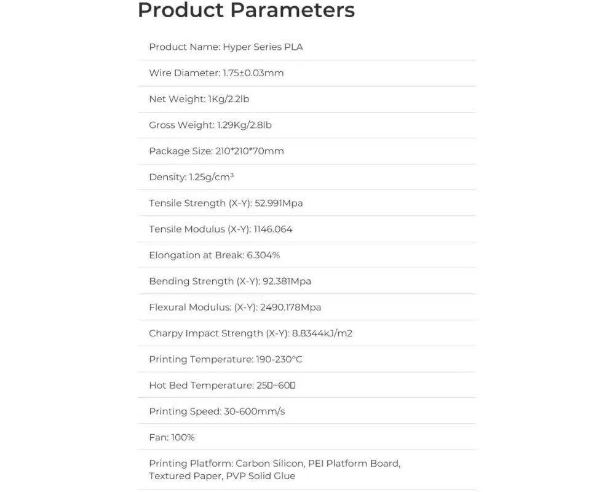
Task: Select the Net Weight 1Kg/2.2lb row
Action: click(x=199, y=99)
